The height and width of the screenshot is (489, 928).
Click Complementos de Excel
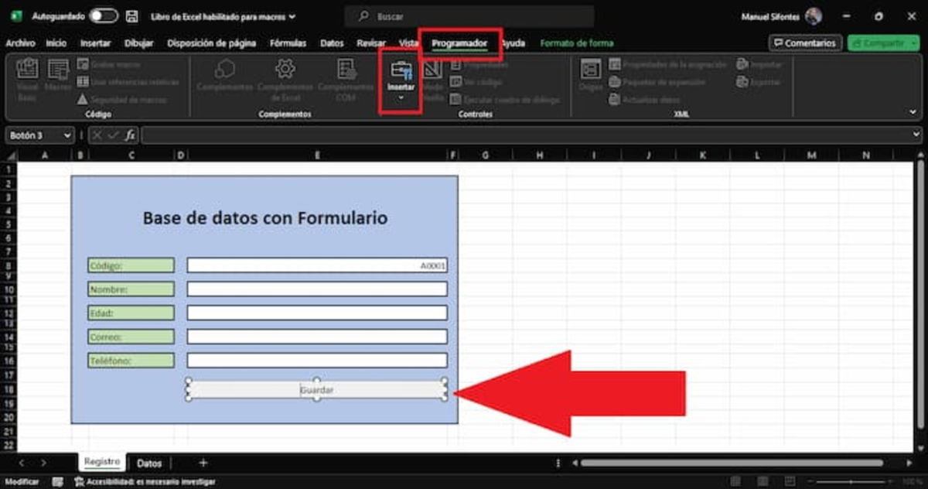pyautogui.click(x=285, y=83)
